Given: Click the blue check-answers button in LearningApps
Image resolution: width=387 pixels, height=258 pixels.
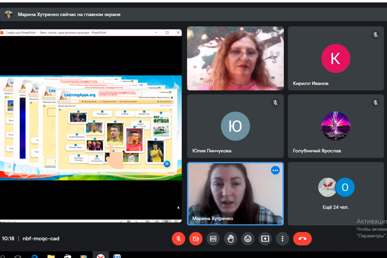Looking at the screenshot, I should [167, 163].
